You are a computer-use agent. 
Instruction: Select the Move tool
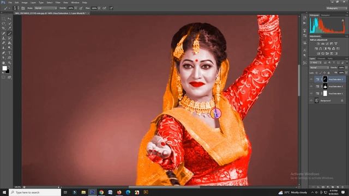point(9,19)
